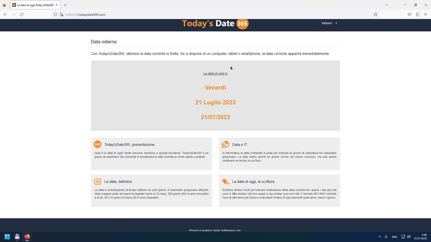Show hidden system tray icons chevron

379,237
